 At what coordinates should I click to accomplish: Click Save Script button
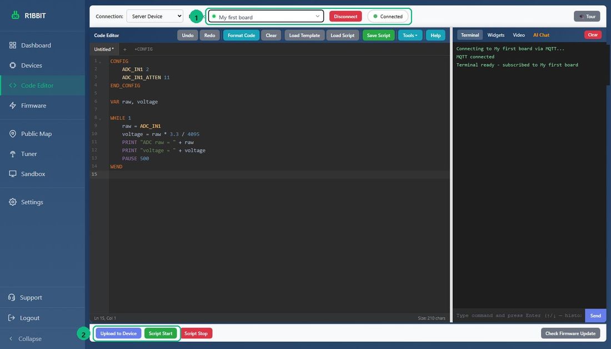pyautogui.click(x=378, y=36)
